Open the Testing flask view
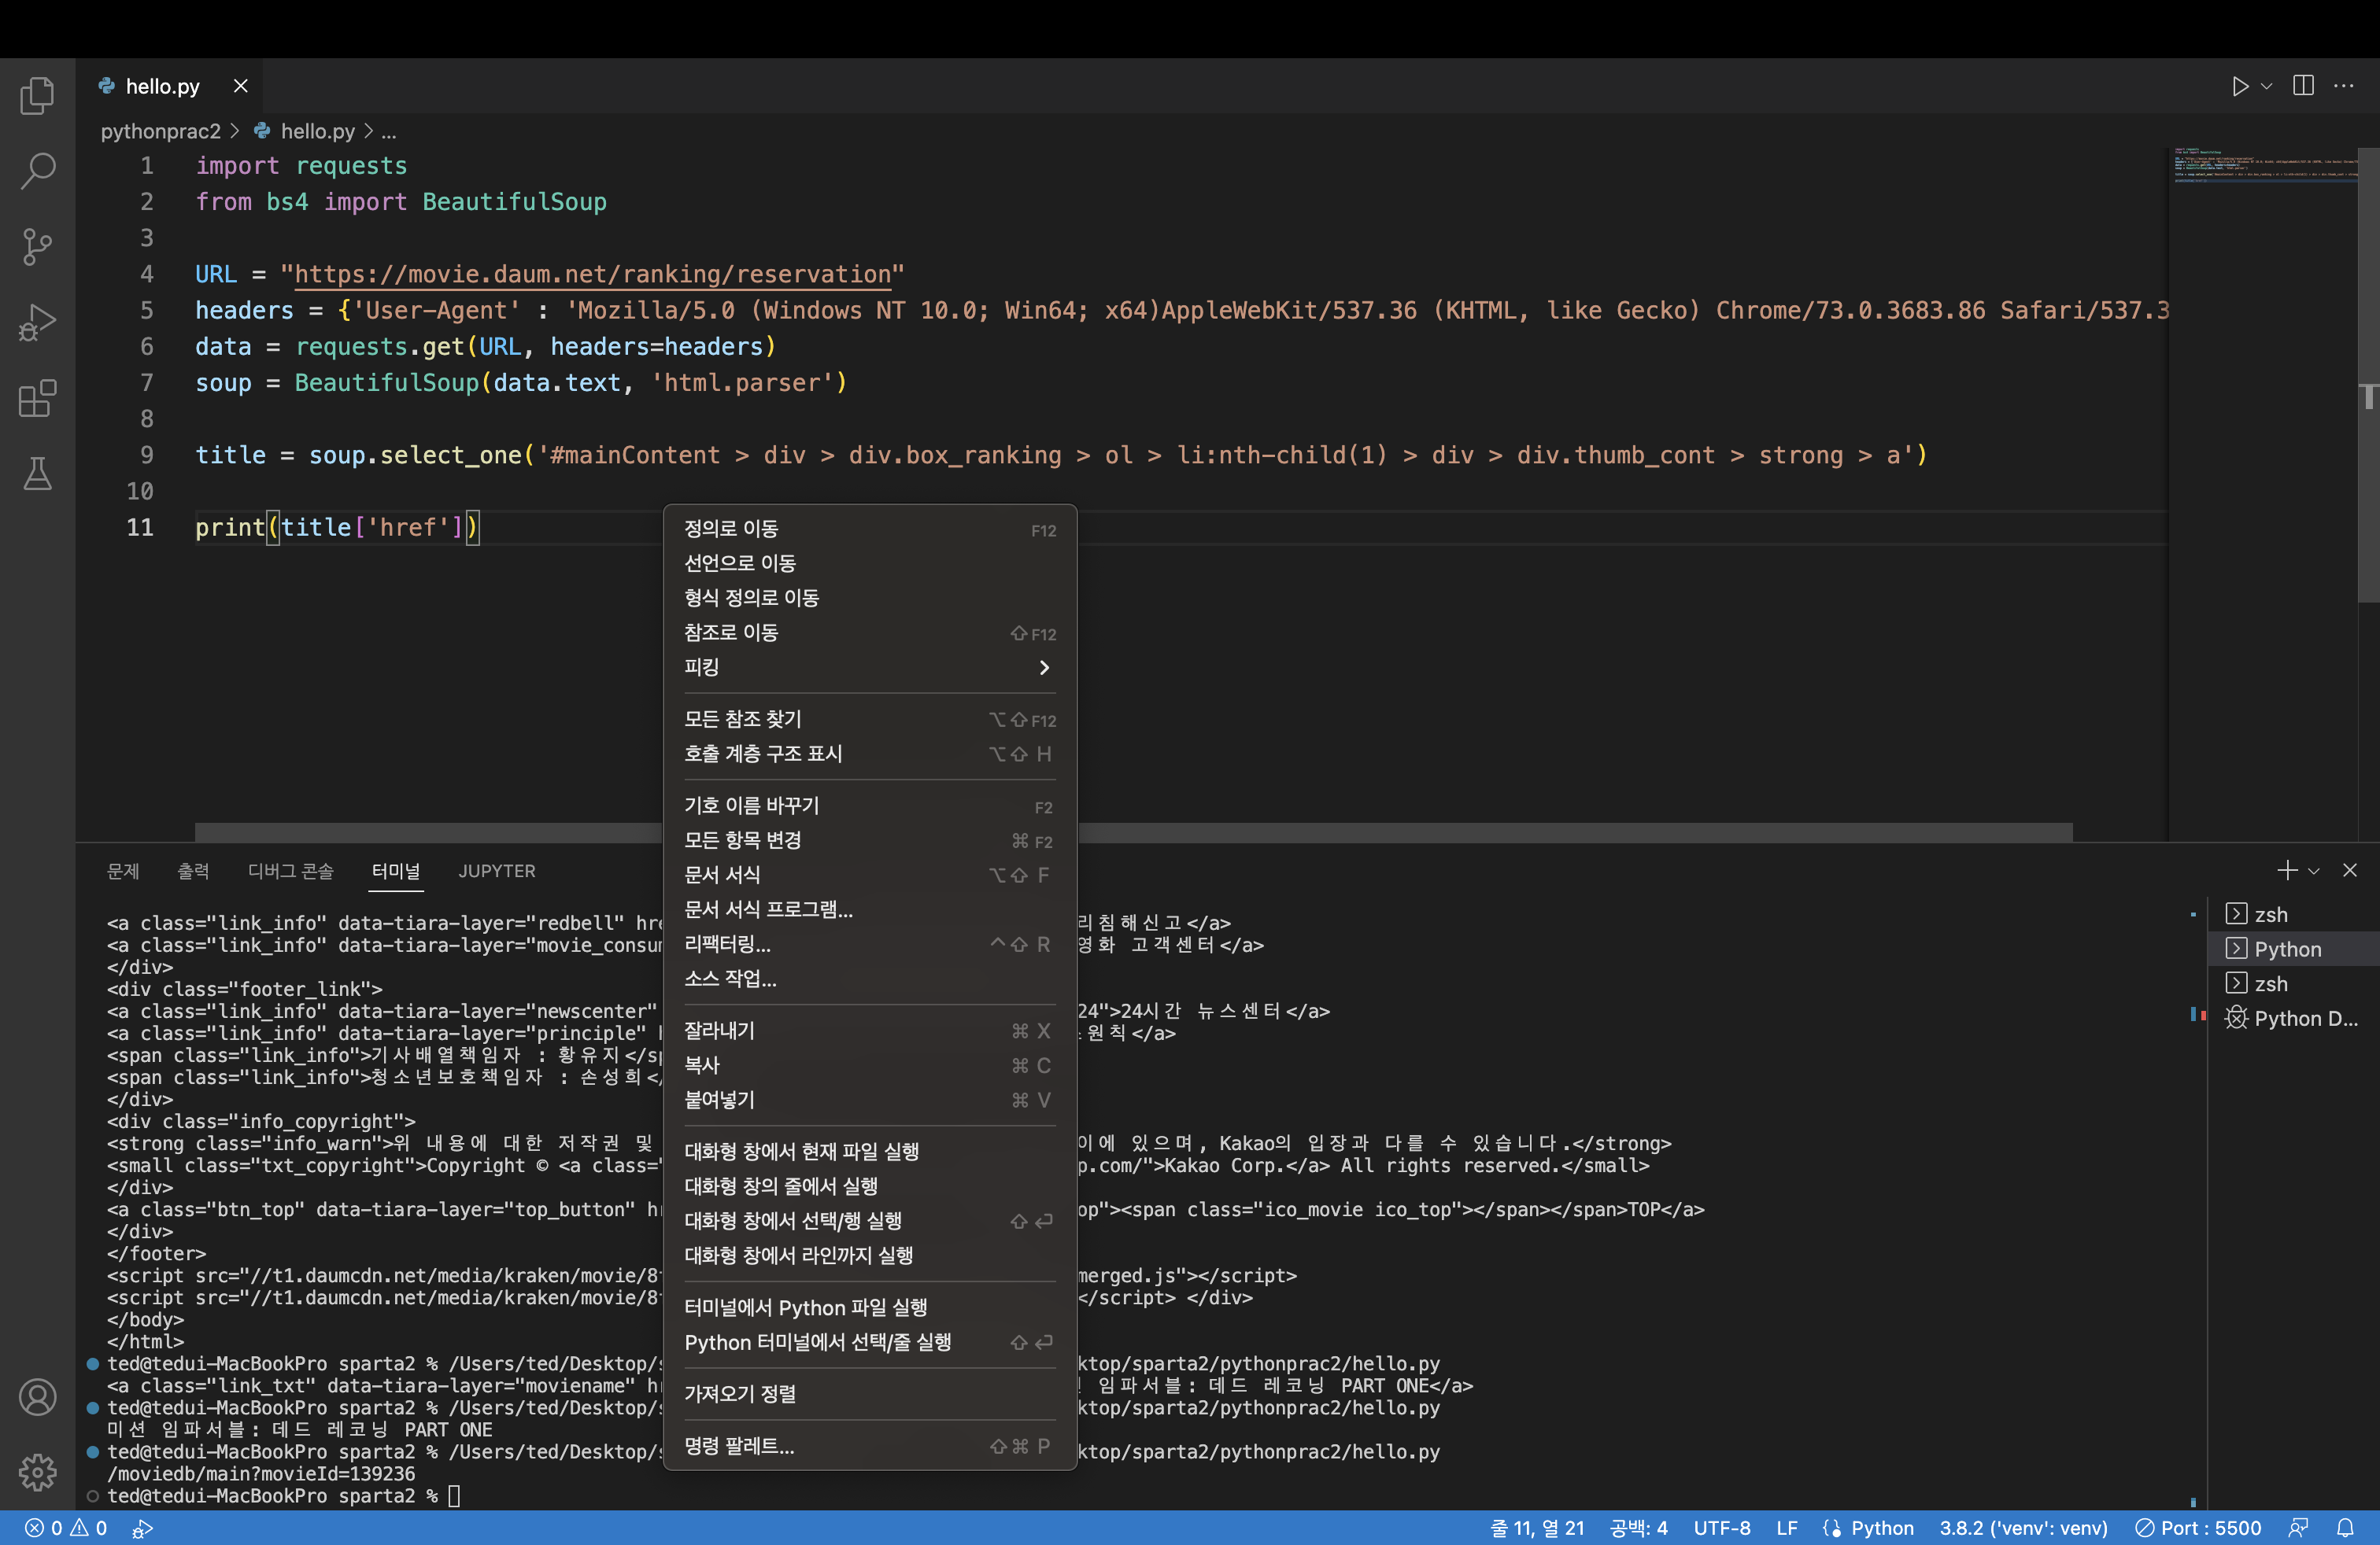2380x1545 pixels. [x=37, y=474]
